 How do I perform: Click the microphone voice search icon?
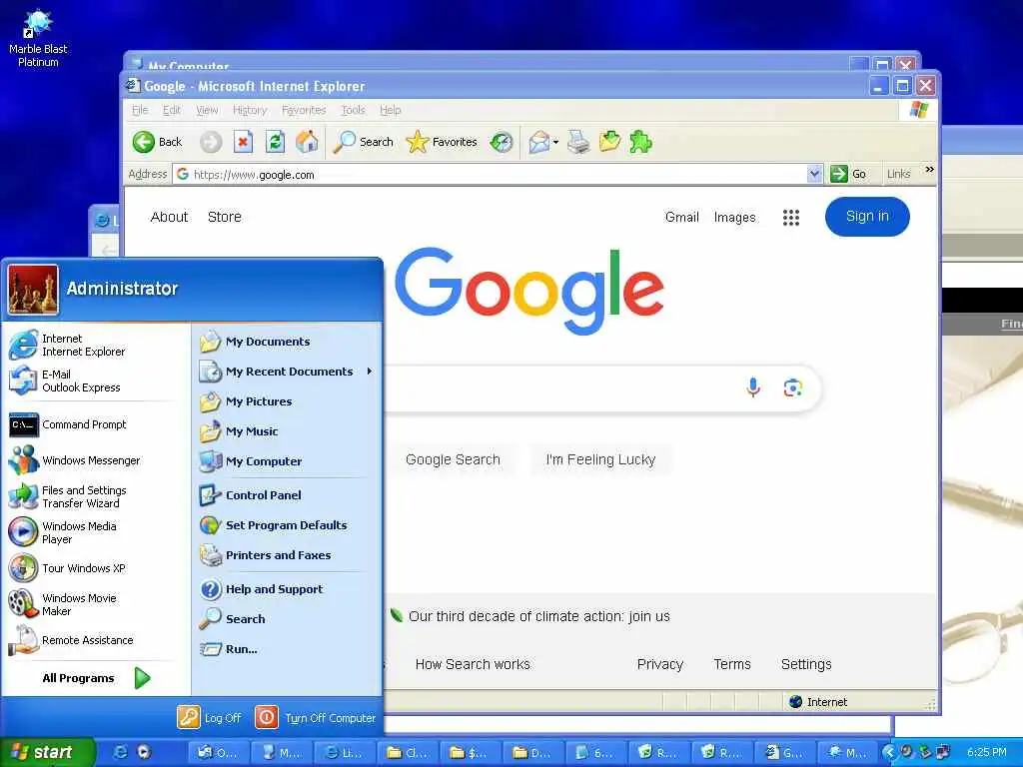tap(753, 387)
